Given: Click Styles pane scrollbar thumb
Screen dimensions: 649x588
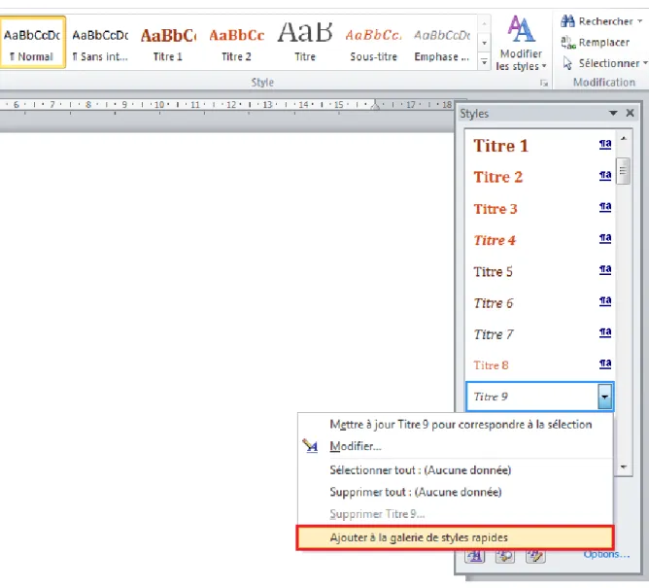Looking at the screenshot, I should [623, 171].
